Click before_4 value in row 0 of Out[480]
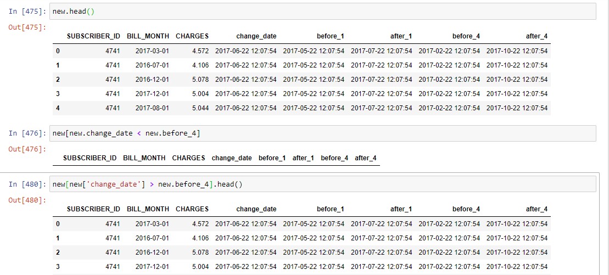 coord(449,224)
